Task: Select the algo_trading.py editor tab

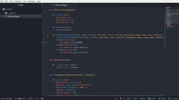Action: (x=60, y=5)
